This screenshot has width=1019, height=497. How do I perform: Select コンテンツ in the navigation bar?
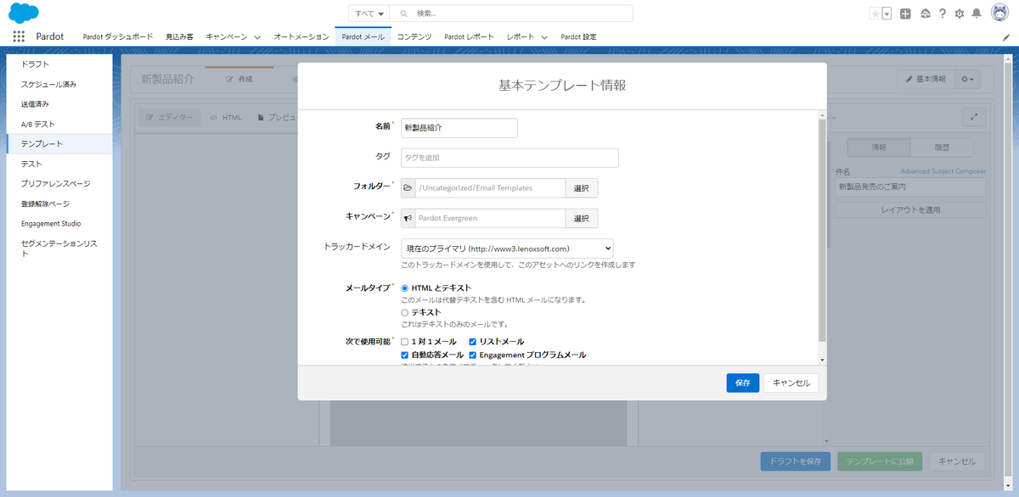click(x=413, y=36)
